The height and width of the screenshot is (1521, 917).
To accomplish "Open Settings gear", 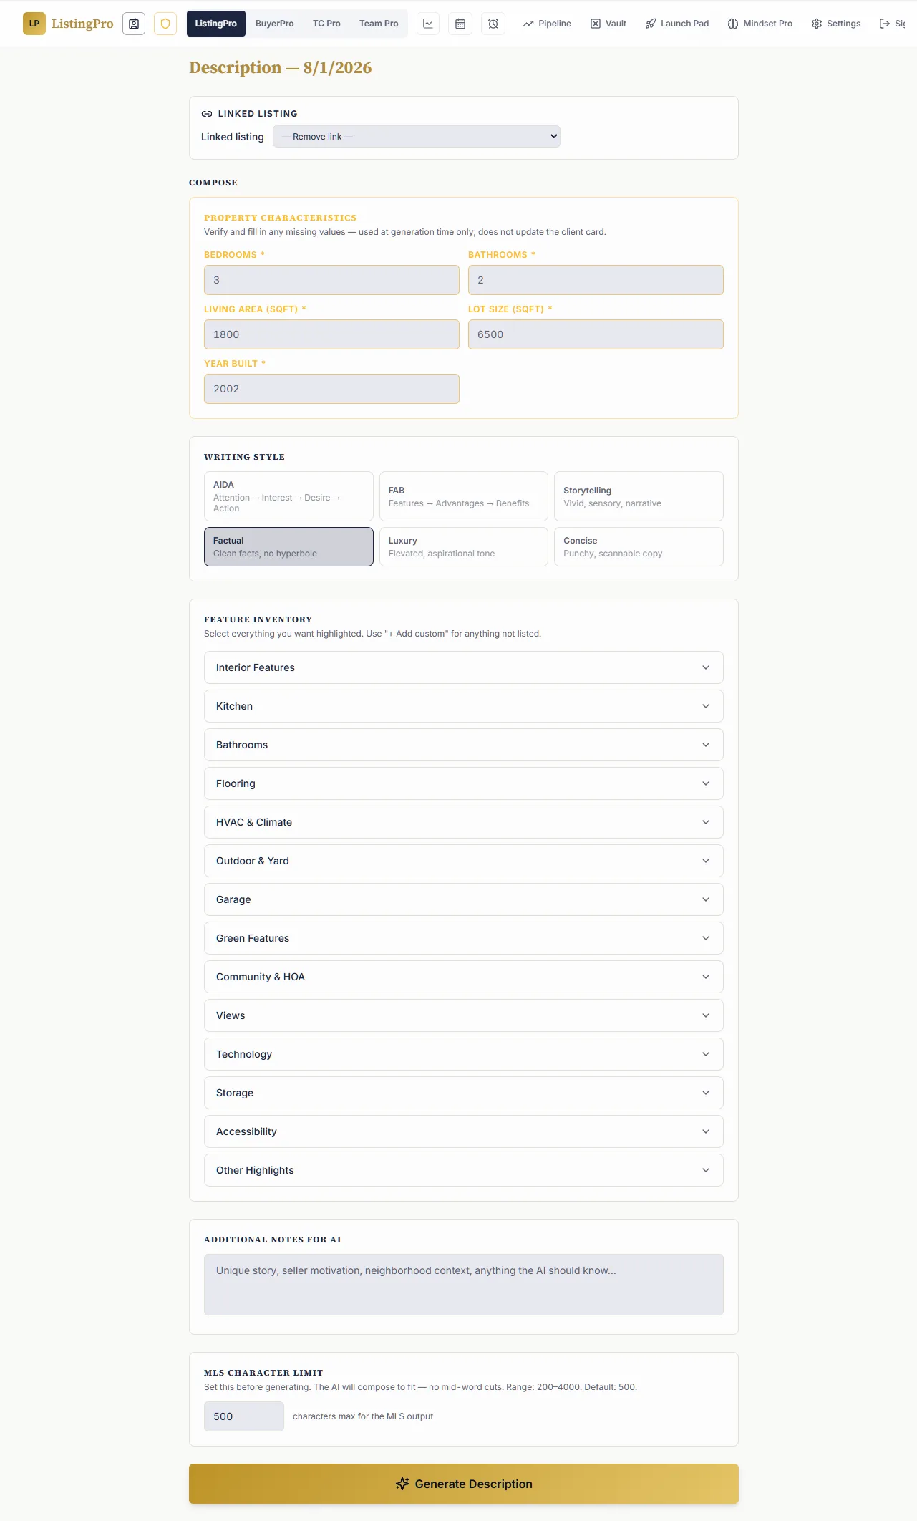I will coord(836,24).
